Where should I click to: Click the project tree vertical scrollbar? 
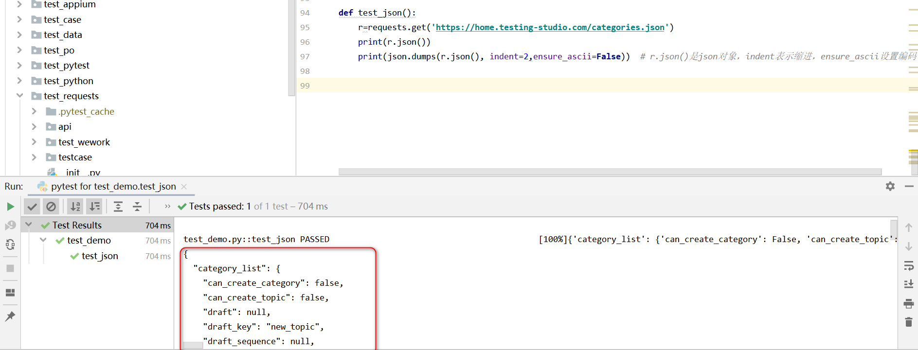pos(291,48)
